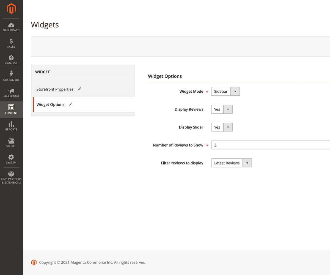The width and height of the screenshot is (330, 275).
Task: Click the Magento copyright notice text
Action: (93, 262)
